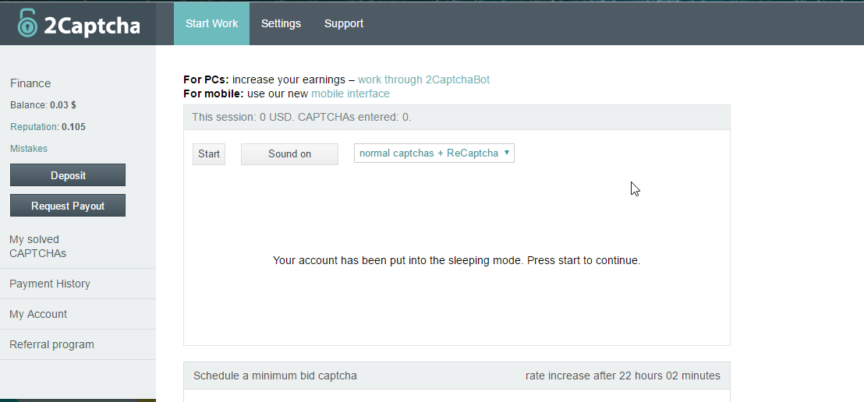Click the Request Payout button

(68, 206)
